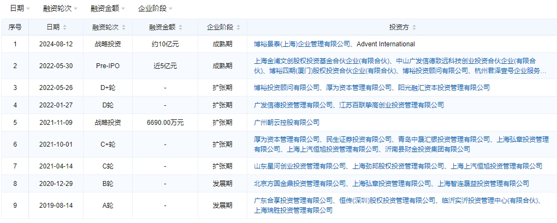The image size is (557, 223).
Task: Open 青岛中晟汇银投资管理有限公司 link
Action: [443, 139]
